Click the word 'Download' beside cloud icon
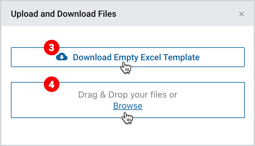The height and width of the screenshot is (146, 255). 92,57
